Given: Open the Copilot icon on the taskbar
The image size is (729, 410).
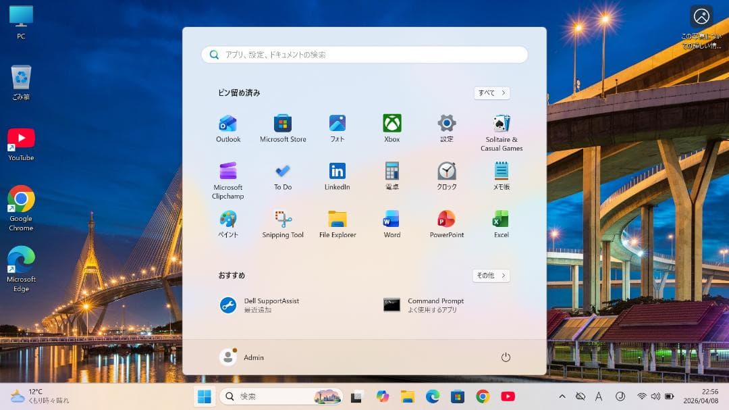Looking at the screenshot, I should (x=383, y=396).
